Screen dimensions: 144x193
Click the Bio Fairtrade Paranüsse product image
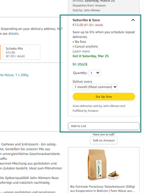click(x=104, y=165)
